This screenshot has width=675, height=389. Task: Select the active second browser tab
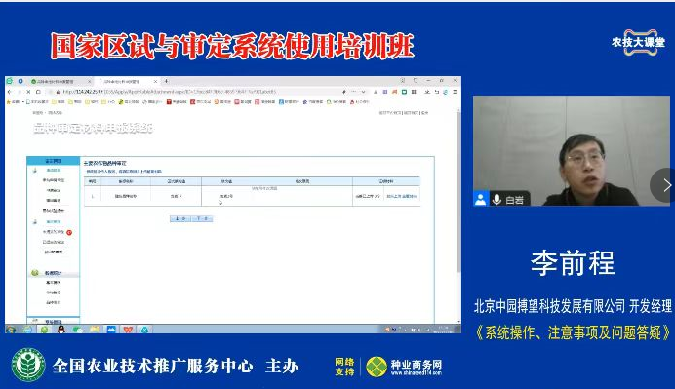pos(128,81)
